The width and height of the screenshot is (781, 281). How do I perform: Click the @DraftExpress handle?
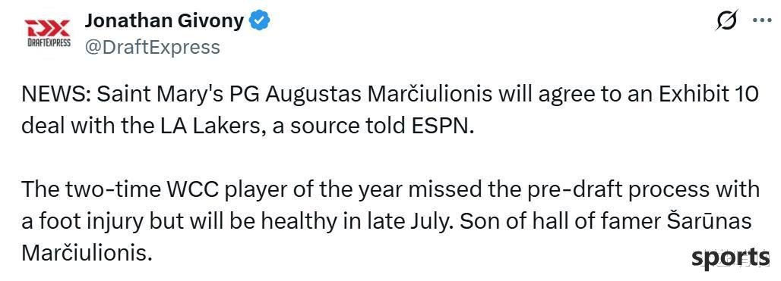[153, 47]
